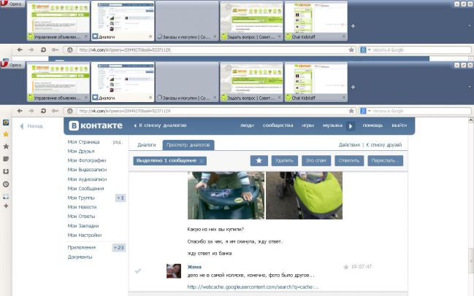Open the webcache.googleusercontent.com link

point(251,287)
